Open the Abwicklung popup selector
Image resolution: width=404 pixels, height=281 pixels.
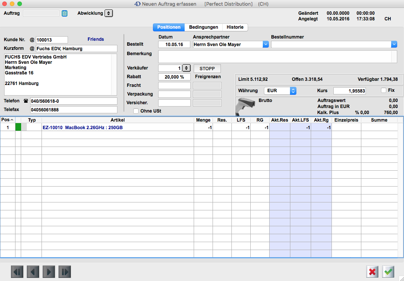(109, 13)
